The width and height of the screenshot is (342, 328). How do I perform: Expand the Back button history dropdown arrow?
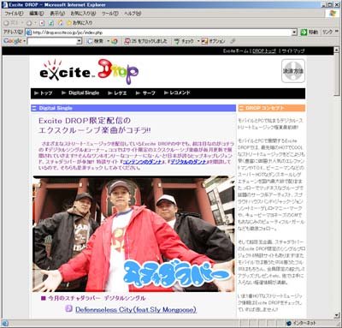point(21,23)
